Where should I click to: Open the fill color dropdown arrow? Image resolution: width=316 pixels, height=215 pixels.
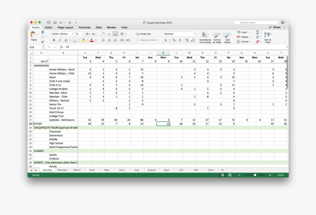click(x=88, y=40)
